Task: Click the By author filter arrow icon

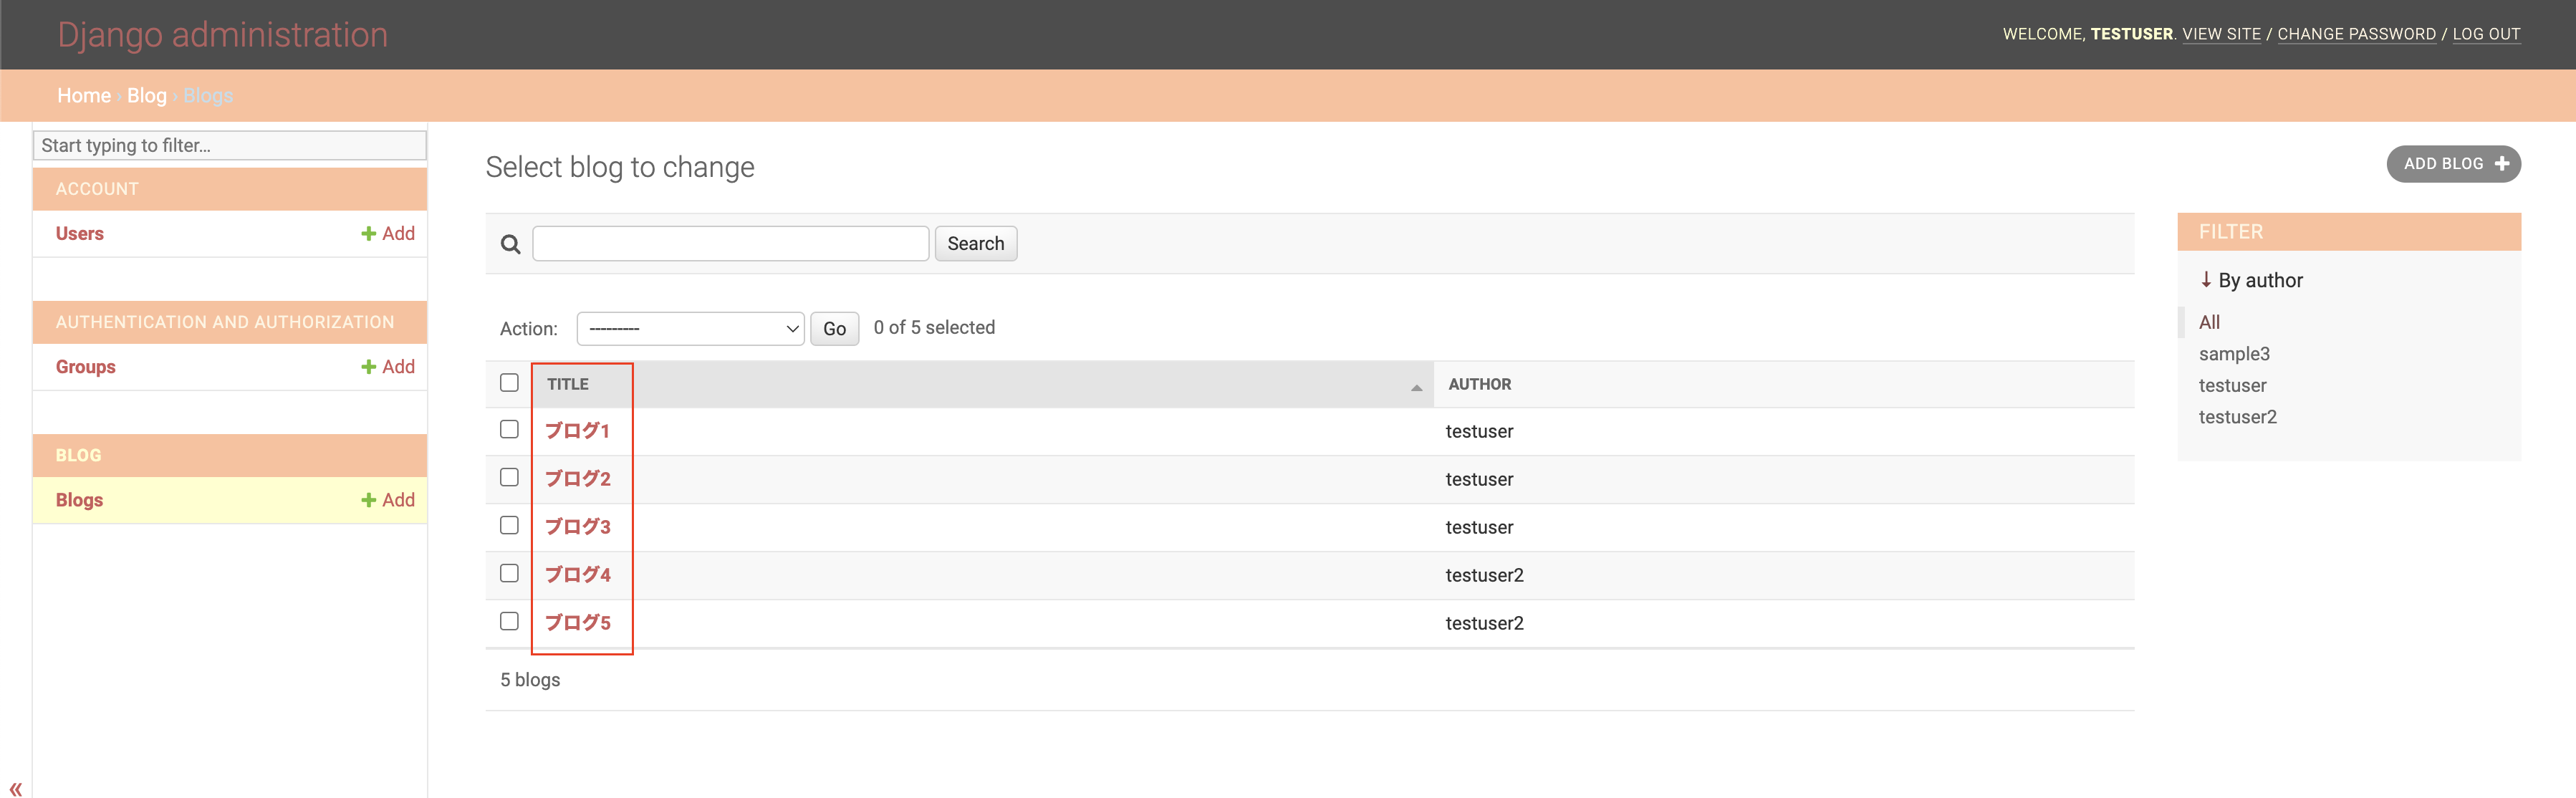Action: tap(2206, 280)
